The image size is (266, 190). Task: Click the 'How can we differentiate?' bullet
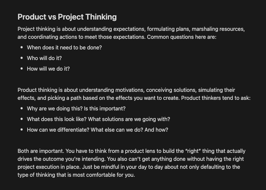[97, 130]
